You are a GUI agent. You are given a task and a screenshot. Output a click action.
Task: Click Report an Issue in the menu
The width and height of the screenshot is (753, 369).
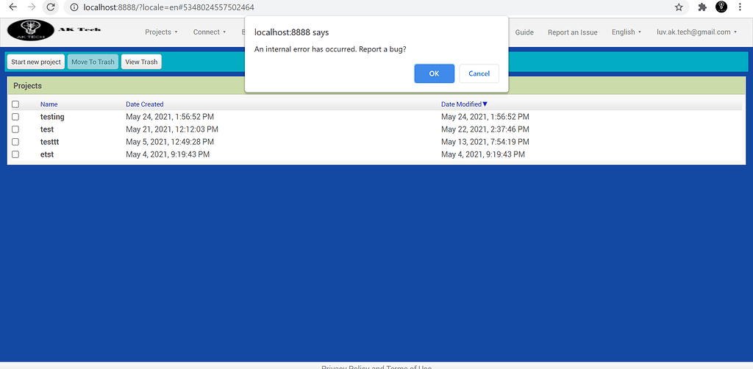click(572, 32)
